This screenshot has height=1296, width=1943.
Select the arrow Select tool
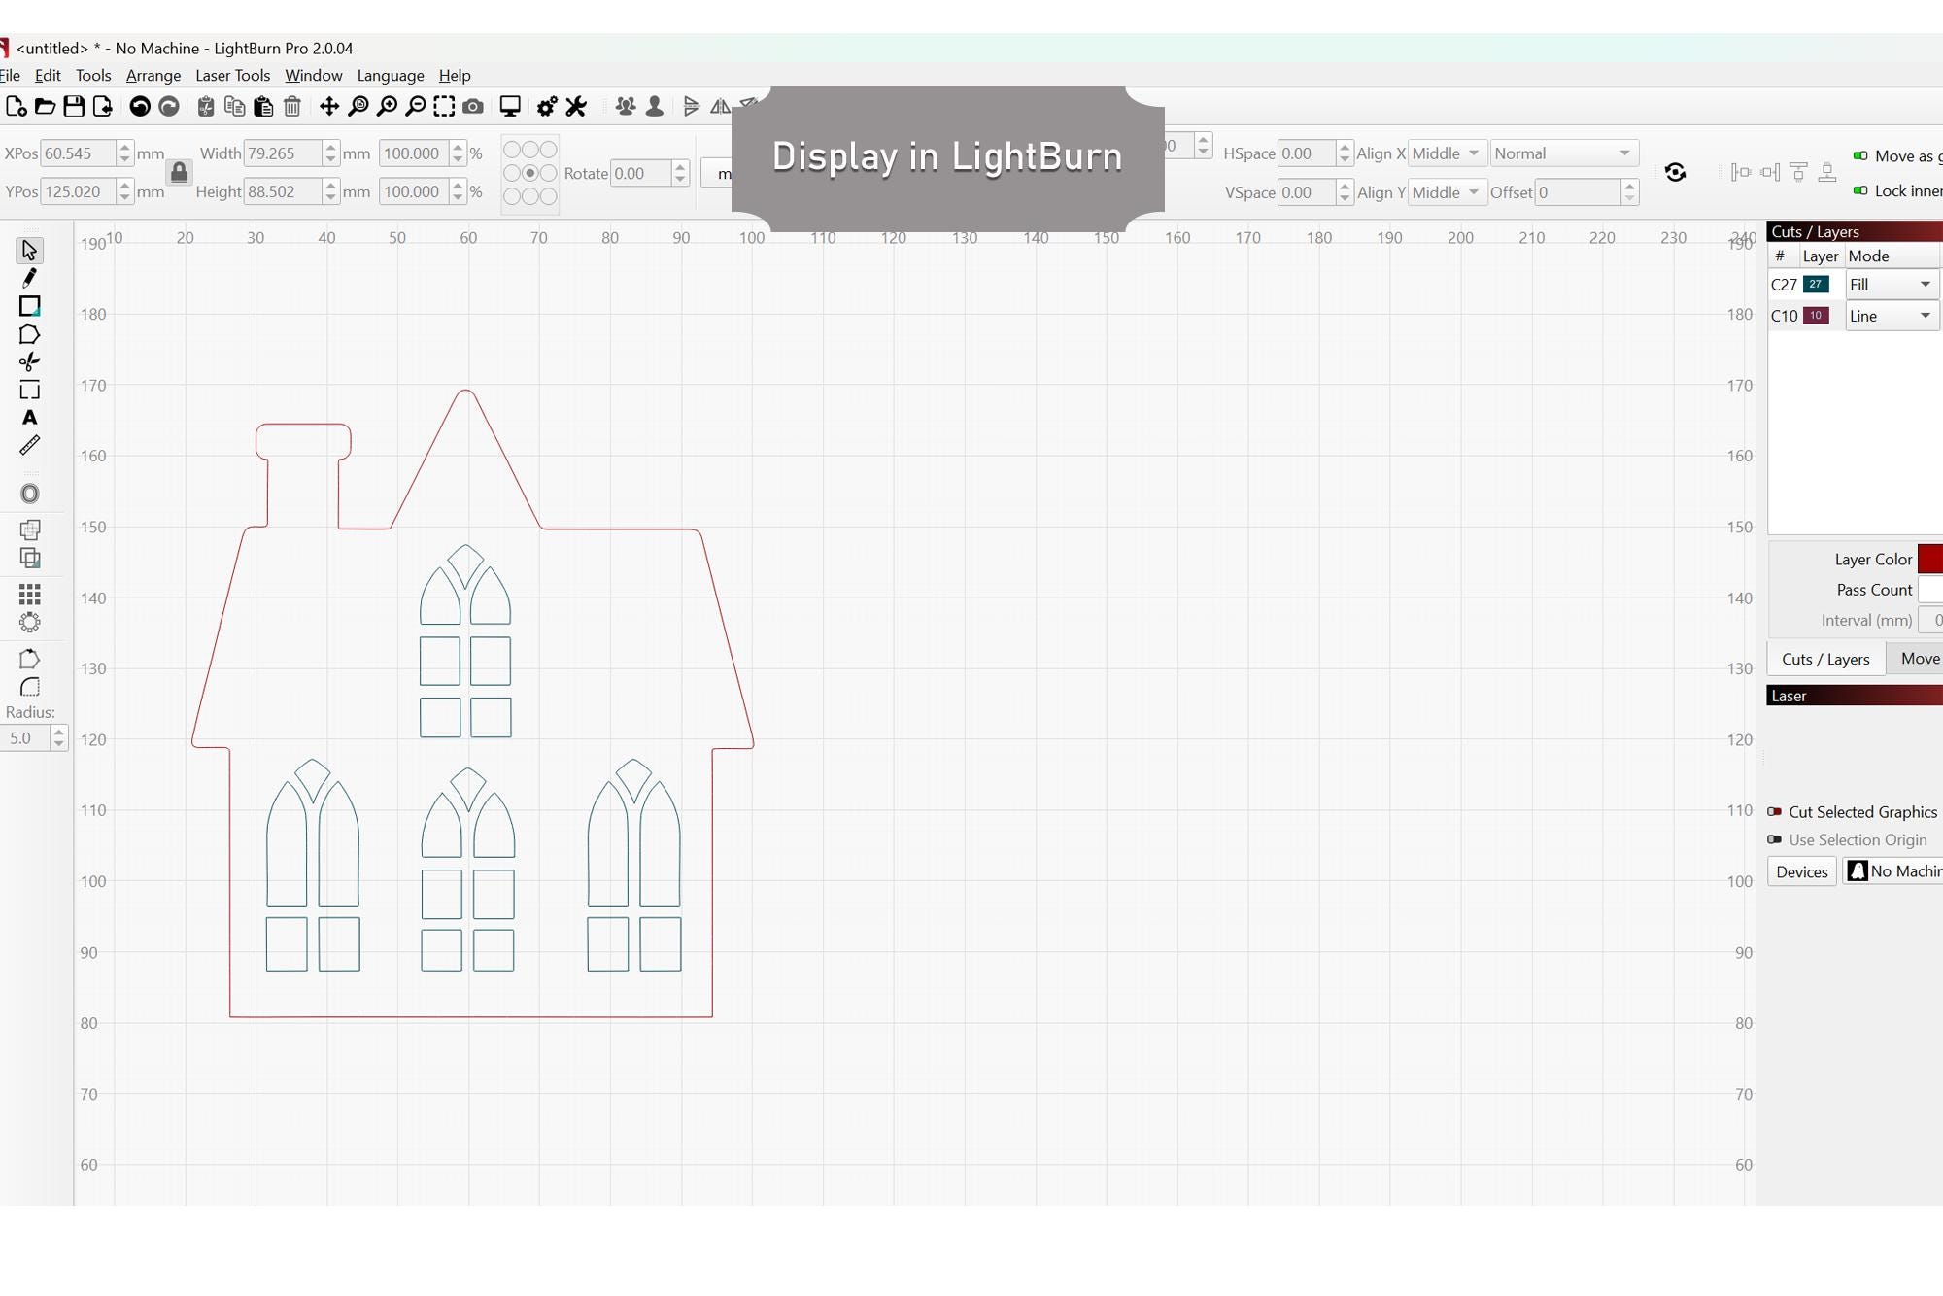coord(29,251)
